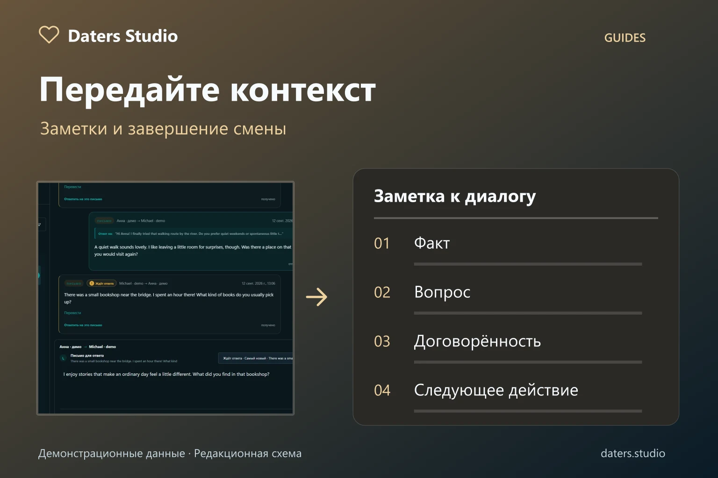Click "Перевести" under the bookshop message
This screenshot has width=718, height=478.
coord(72,313)
